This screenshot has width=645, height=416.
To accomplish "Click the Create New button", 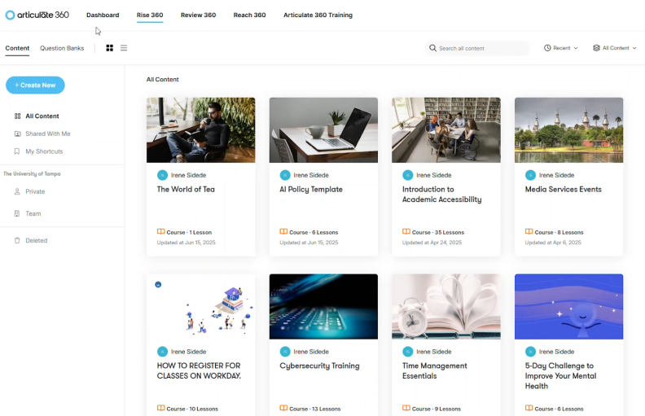I will pyautogui.click(x=35, y=85).
